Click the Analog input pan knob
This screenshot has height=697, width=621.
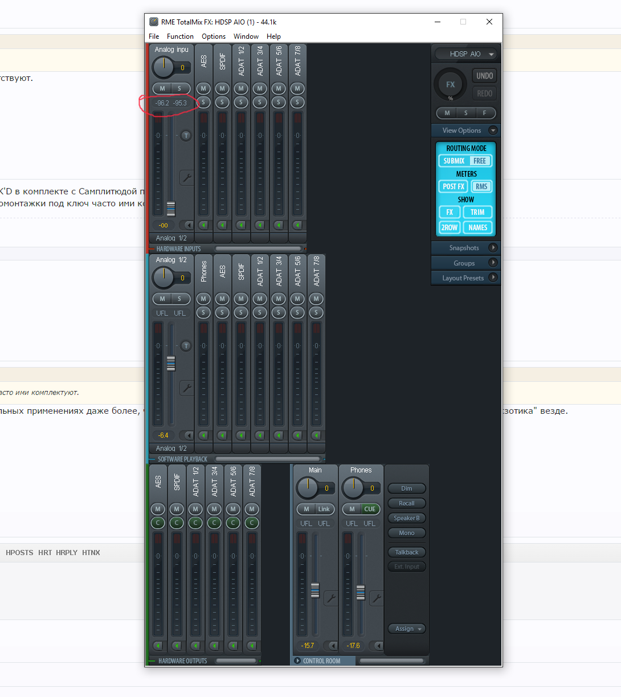163,67
